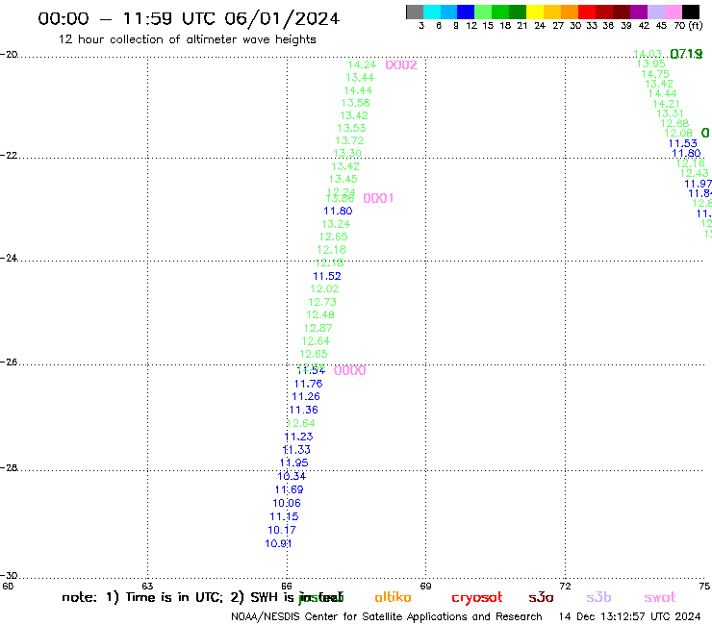Select the dark blue legend swatch

[466, 12]
